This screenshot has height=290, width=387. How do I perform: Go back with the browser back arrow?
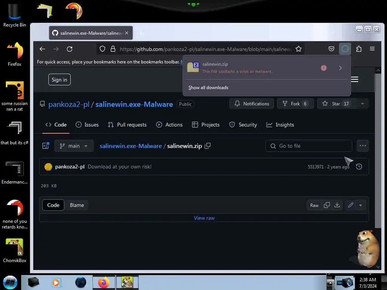(42, 49)
